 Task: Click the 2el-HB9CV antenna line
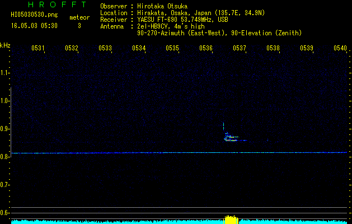[x=171, y=26]
